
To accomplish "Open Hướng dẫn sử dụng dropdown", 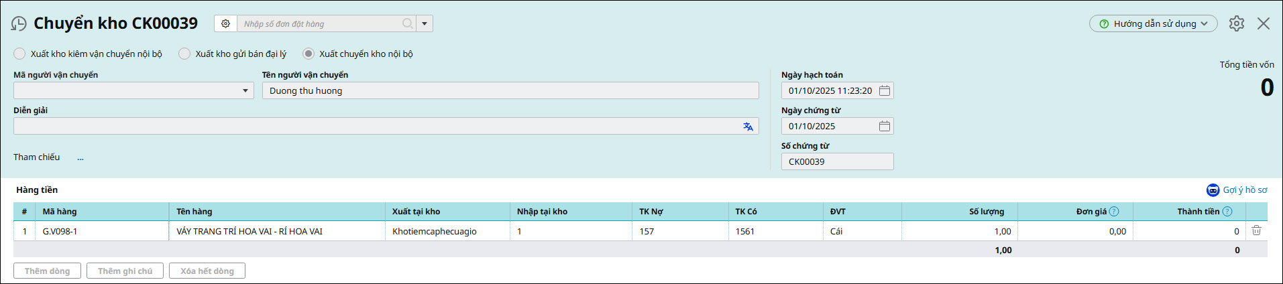I will 1153,23.
